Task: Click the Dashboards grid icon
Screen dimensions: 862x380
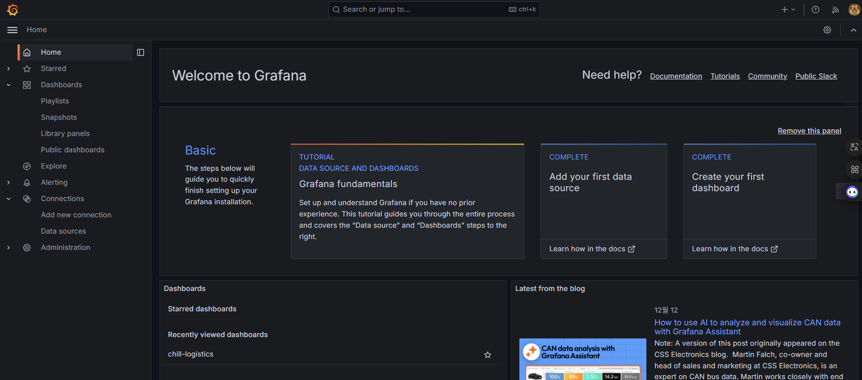Action: 27,85
